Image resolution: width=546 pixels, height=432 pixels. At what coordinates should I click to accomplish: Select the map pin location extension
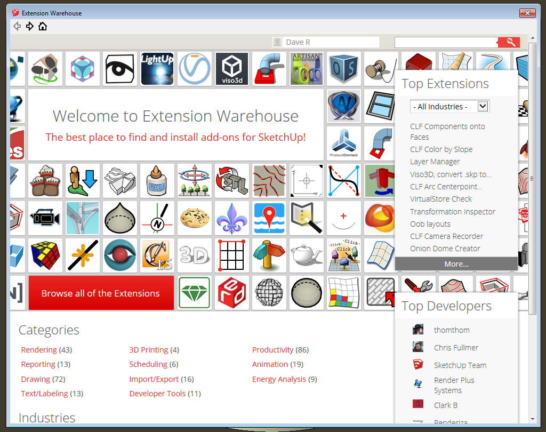point(269,218)
